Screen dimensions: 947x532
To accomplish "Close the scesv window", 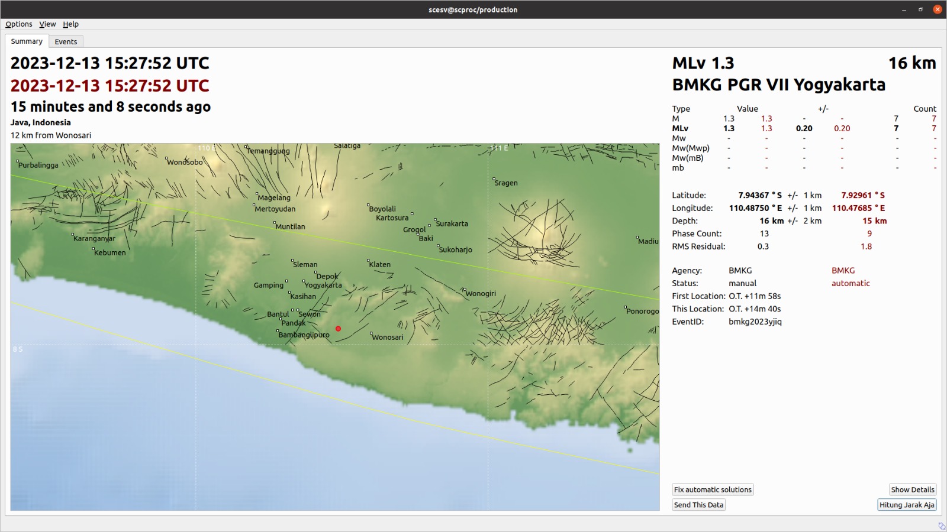I will [938, 9].
